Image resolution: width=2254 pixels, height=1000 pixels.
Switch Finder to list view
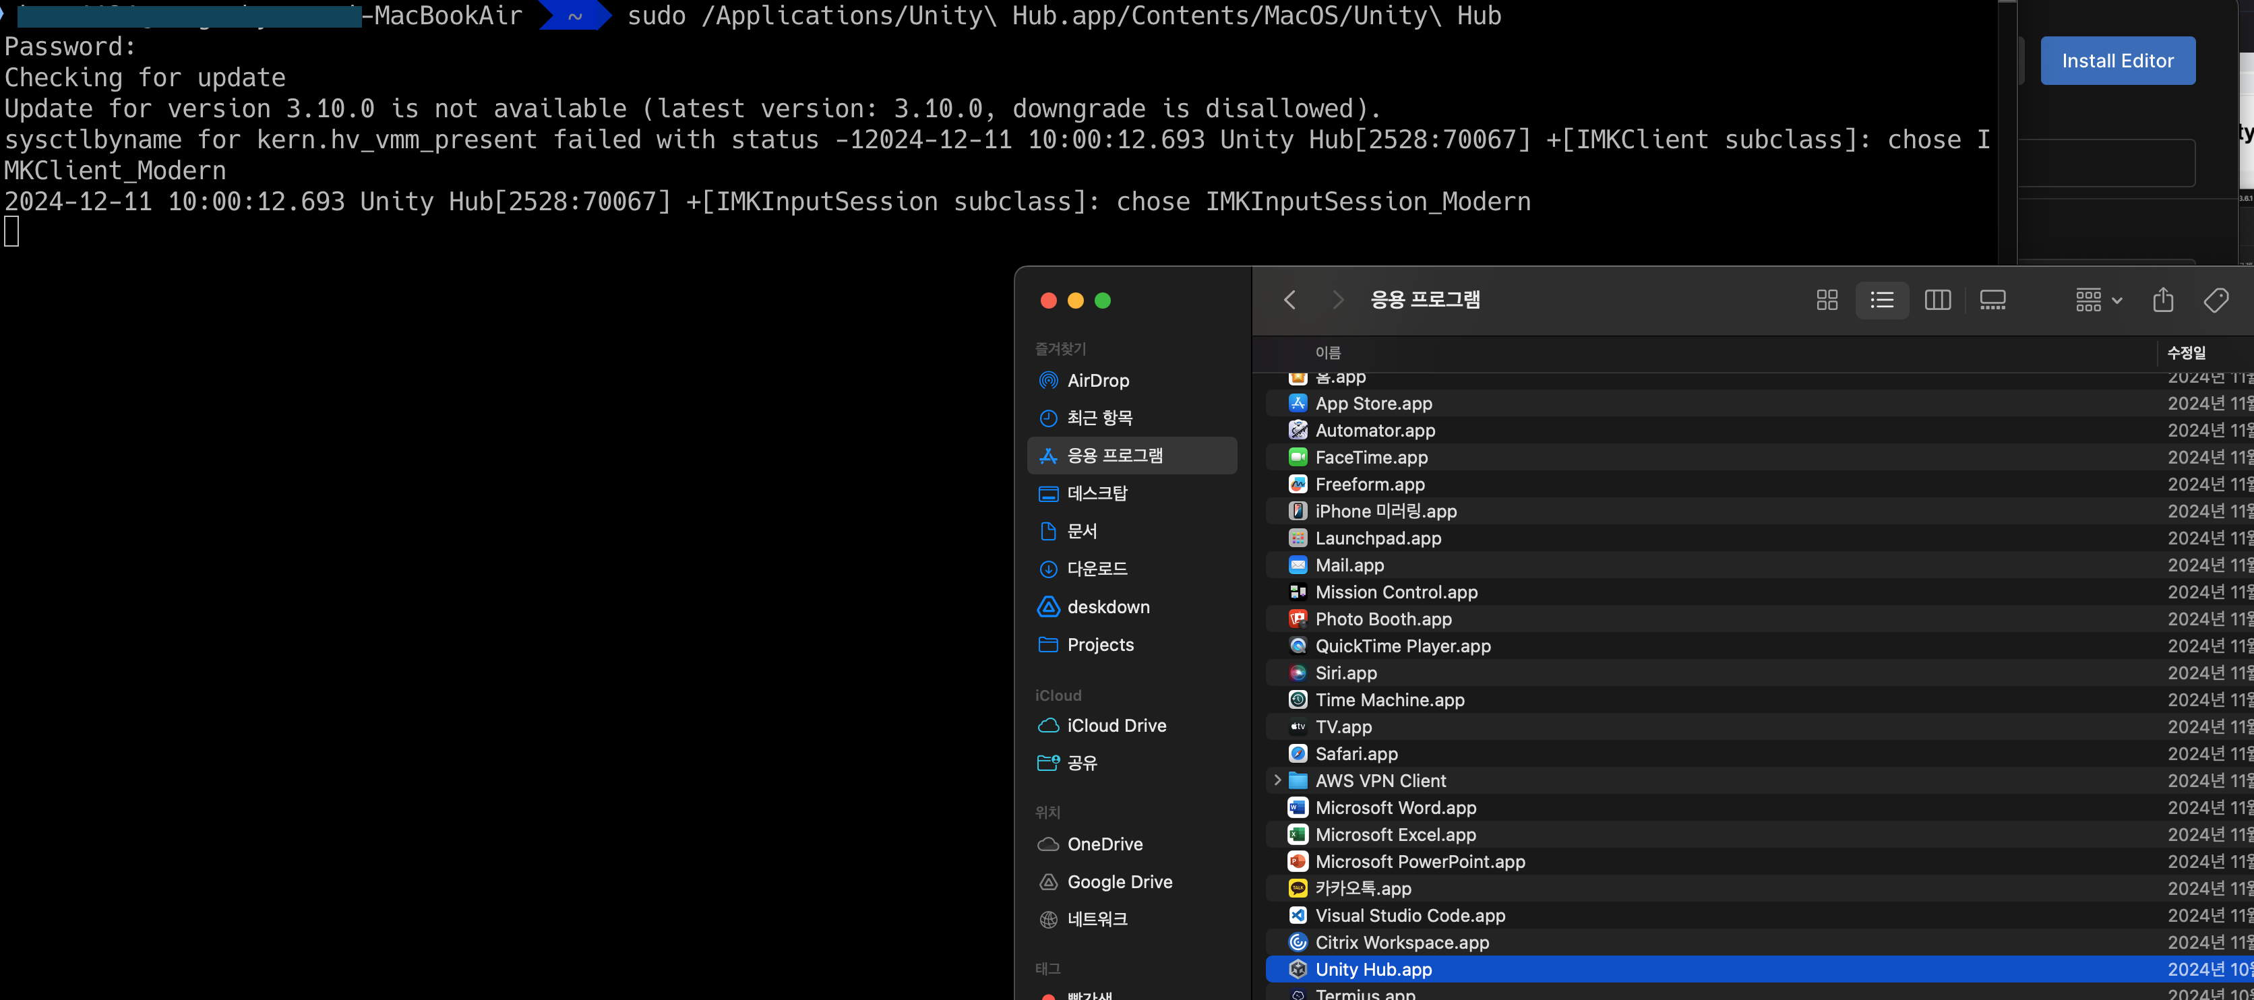pyautogui.click(x=1881, y=300)
